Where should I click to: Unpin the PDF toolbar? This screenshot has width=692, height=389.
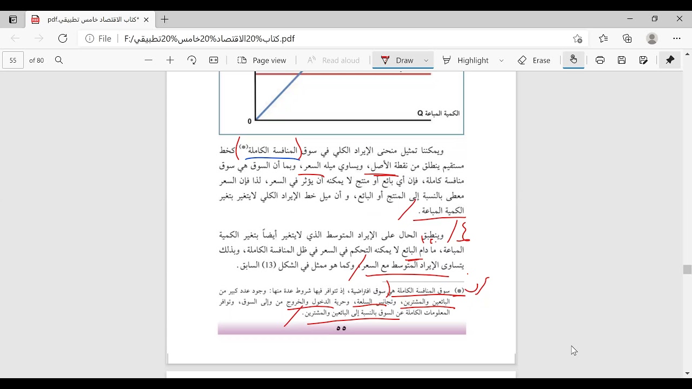[x=670, y=60]
